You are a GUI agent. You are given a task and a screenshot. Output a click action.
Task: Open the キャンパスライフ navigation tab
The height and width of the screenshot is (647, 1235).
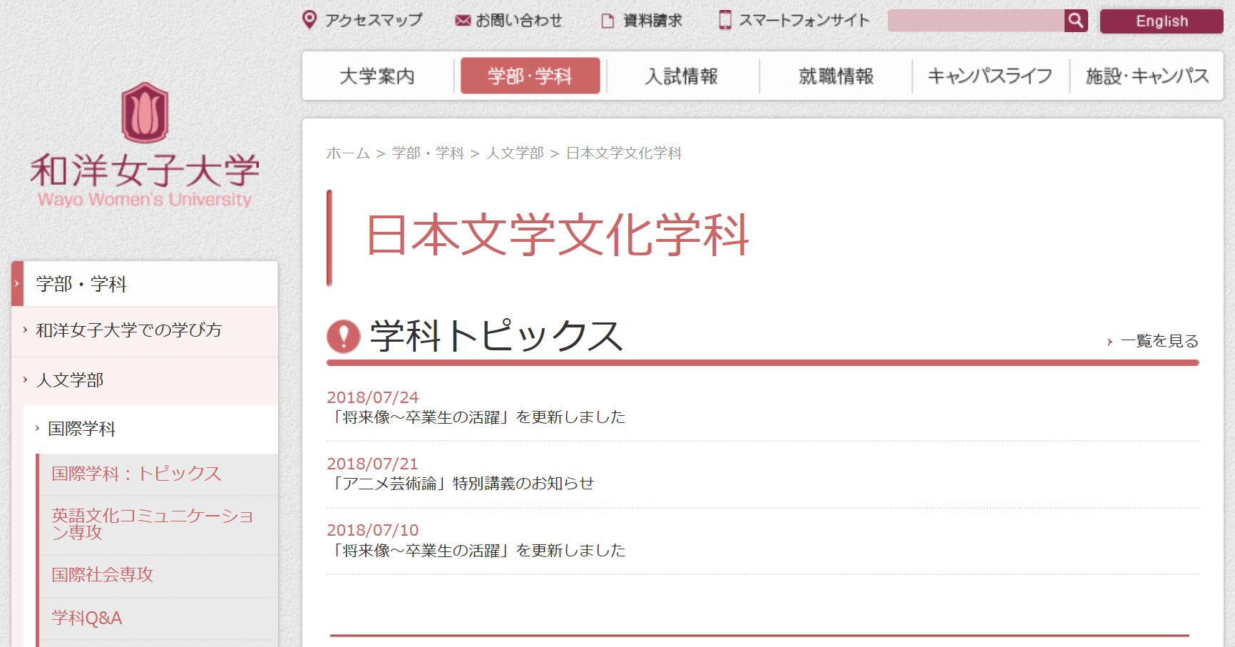click(990, 76)
